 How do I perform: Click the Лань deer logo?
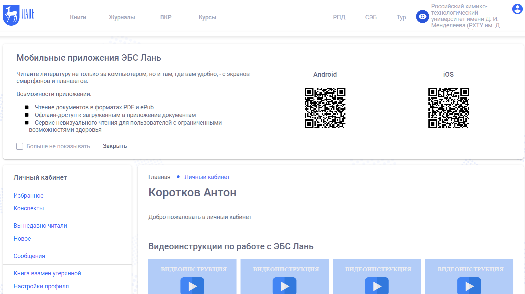(x=19, y=15)
